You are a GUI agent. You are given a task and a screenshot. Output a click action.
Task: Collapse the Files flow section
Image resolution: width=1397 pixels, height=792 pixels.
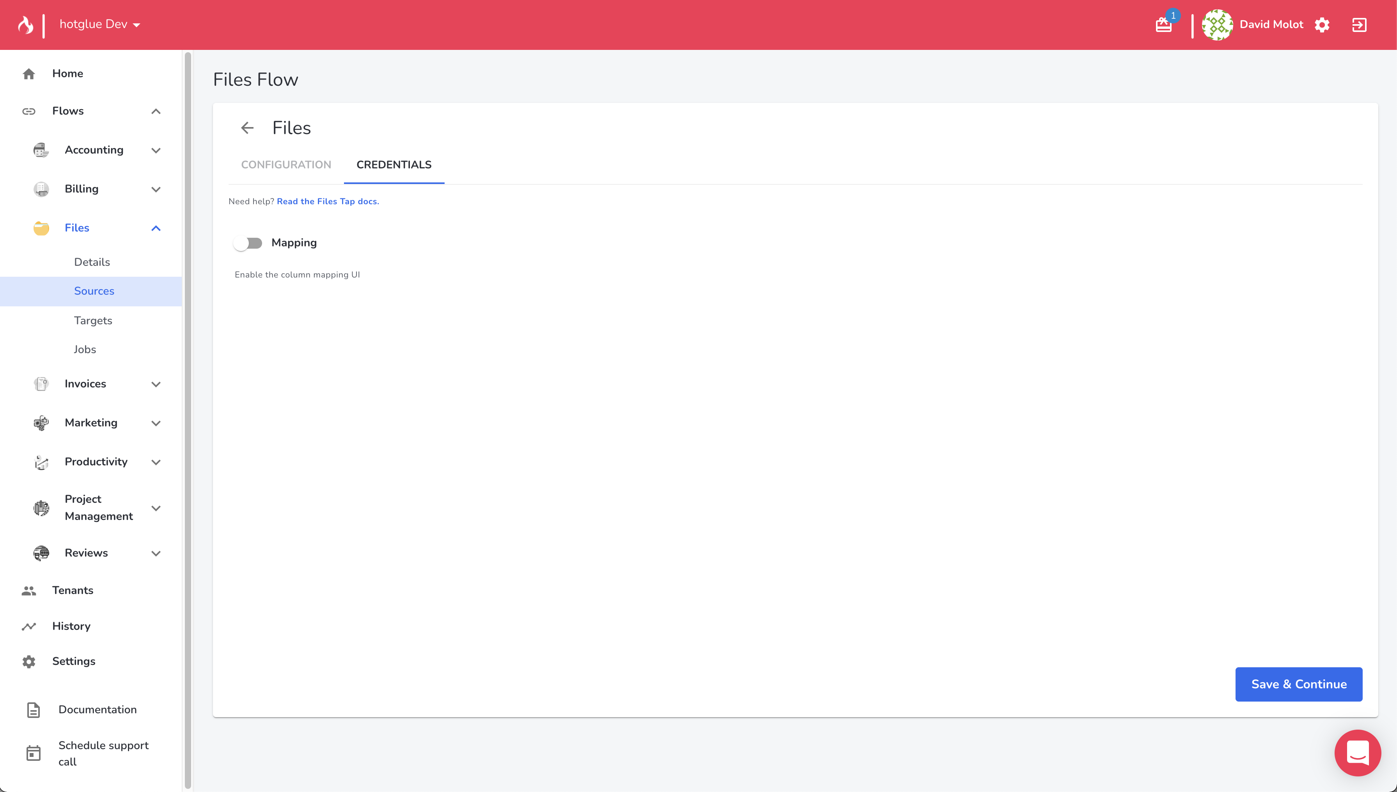(156, 228)
